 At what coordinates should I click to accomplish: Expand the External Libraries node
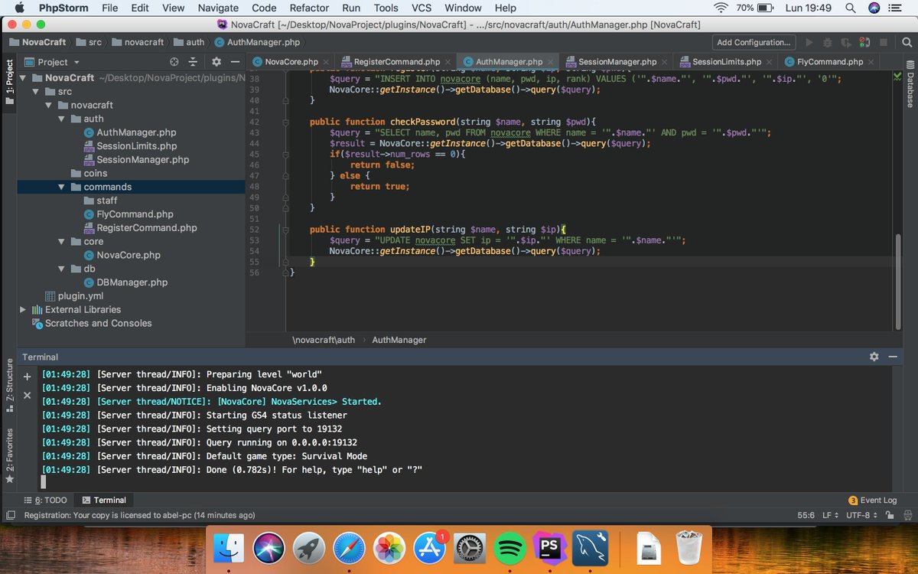23,309
